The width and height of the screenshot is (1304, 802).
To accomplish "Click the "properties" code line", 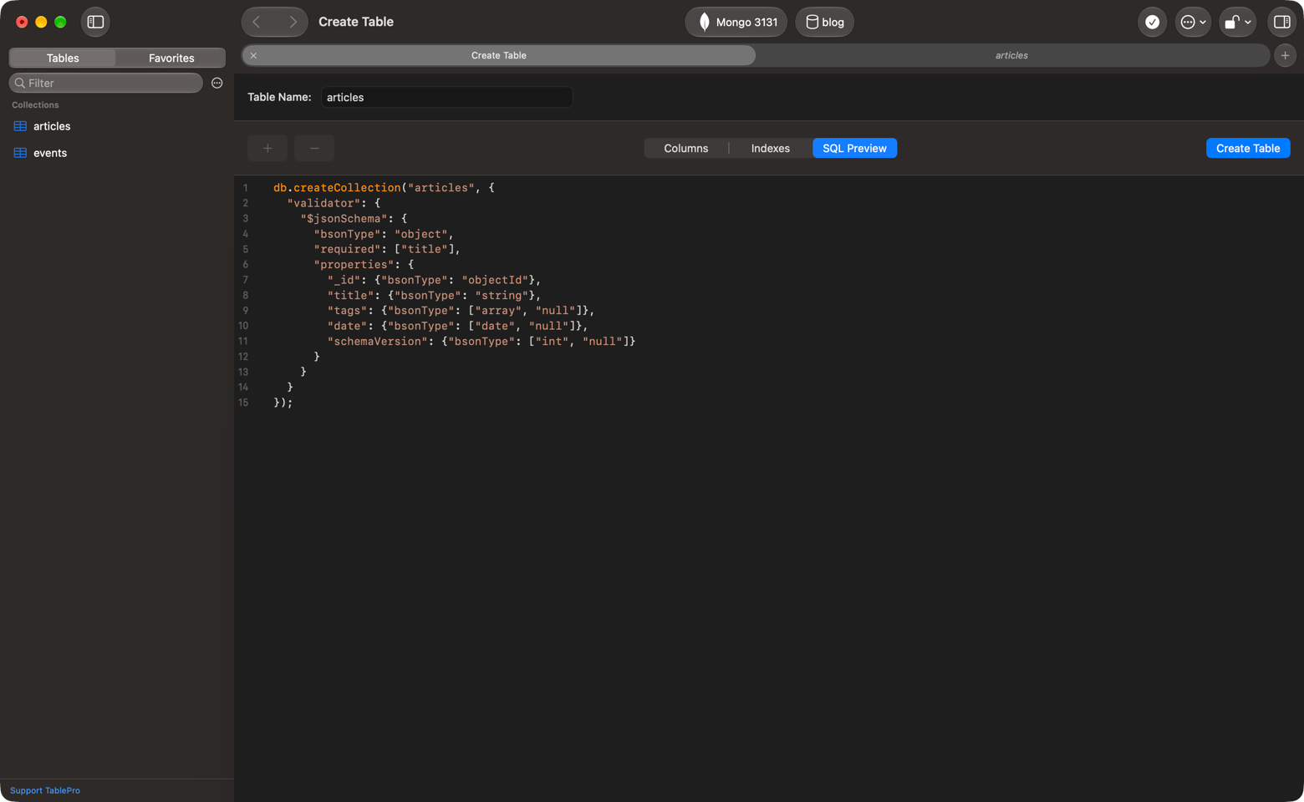I will (364, 265).
